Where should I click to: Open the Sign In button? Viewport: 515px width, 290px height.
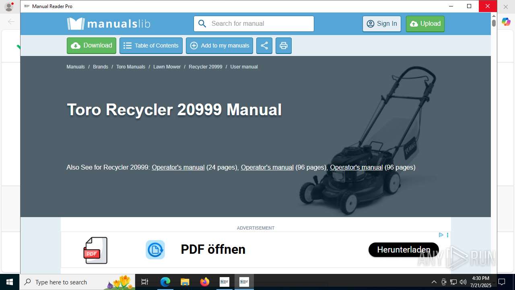[382, 24]
